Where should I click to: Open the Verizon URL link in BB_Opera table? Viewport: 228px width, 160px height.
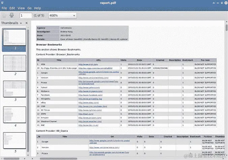coord(104,148)
